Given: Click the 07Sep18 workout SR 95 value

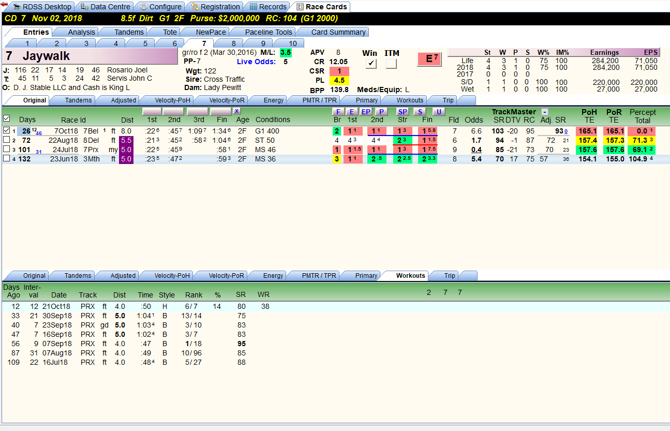Looking at the screenshot, I should click(241, 344).
